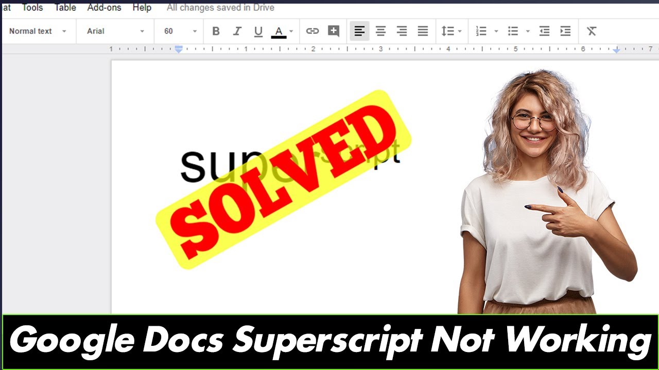Expand numbered list options arrow
Viewport: 659px width, 370px height.
pyautogui.click(x=496, y=31)
